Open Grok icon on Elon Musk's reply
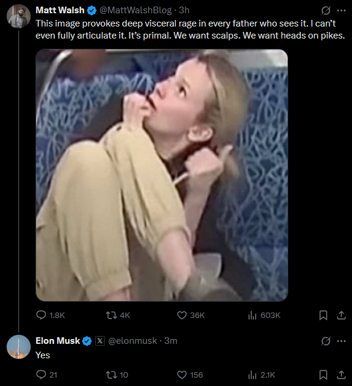352x386 pixels. coord(326,341)
